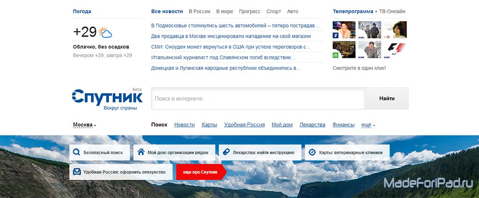Viewport: 479px width, 198px height.
Task: Click the Смотрите в один клик! text
Action: pyautogui.click(x=359, y=68)
